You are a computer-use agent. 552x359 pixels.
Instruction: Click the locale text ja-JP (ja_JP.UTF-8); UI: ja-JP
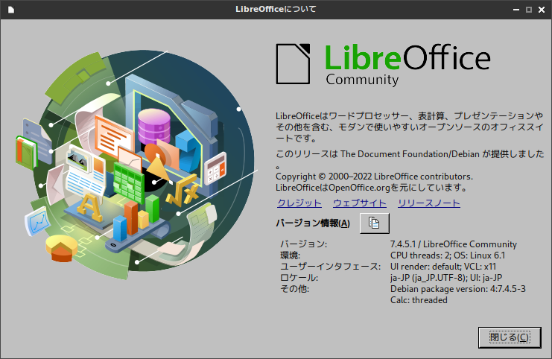(x=446, y=278)
